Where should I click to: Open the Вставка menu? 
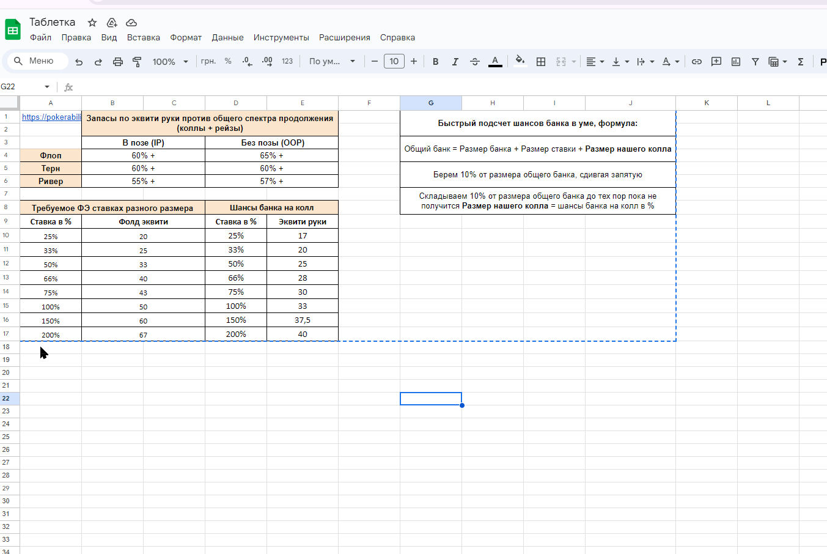[x=144, y=37]
